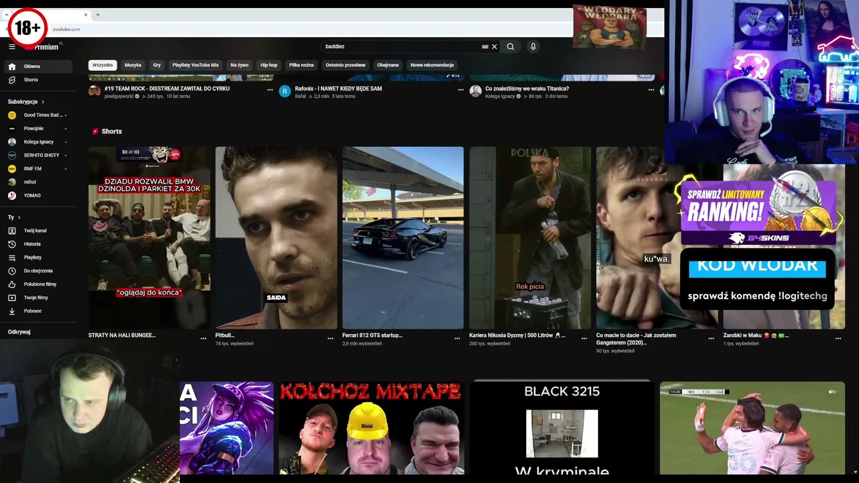Open Co macie to dacie short title

[x=636, y=339]
